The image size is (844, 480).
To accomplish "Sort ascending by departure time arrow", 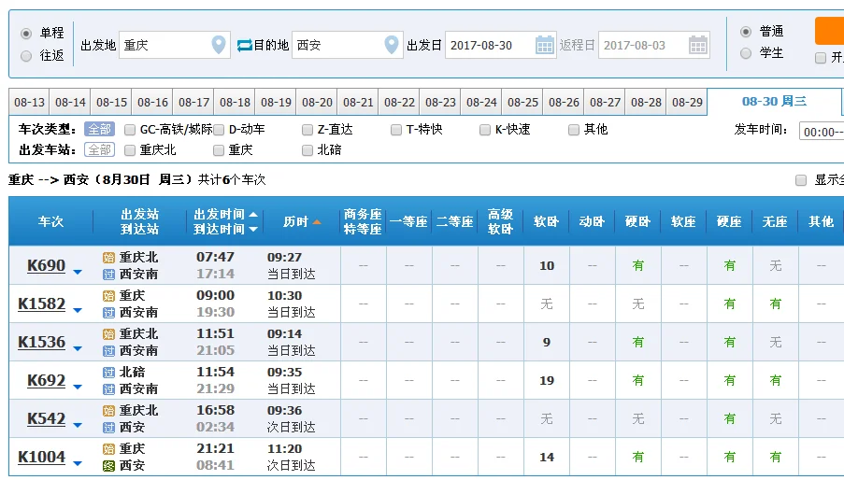I will [x=253, y=215].
